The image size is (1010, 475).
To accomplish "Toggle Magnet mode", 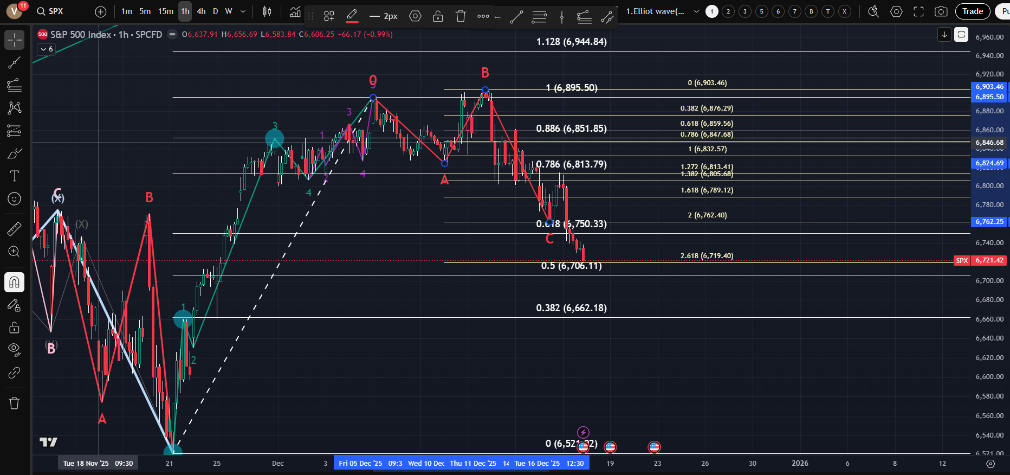I will tap(15, 282).
